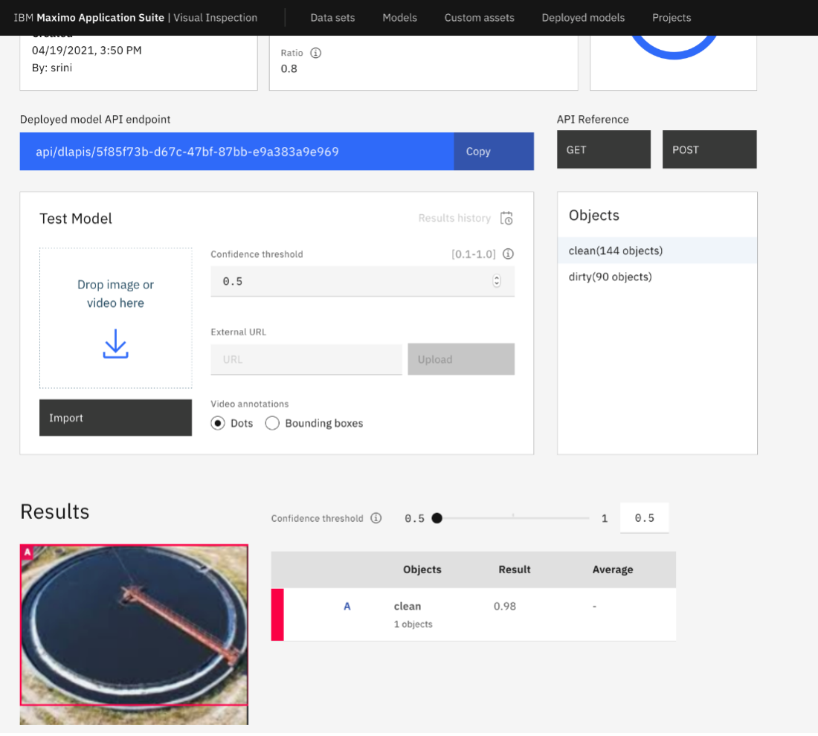Viewport: 818px width, 736px height.
Task: Go to Custom assets tab
Action: (x=480, y=18)
